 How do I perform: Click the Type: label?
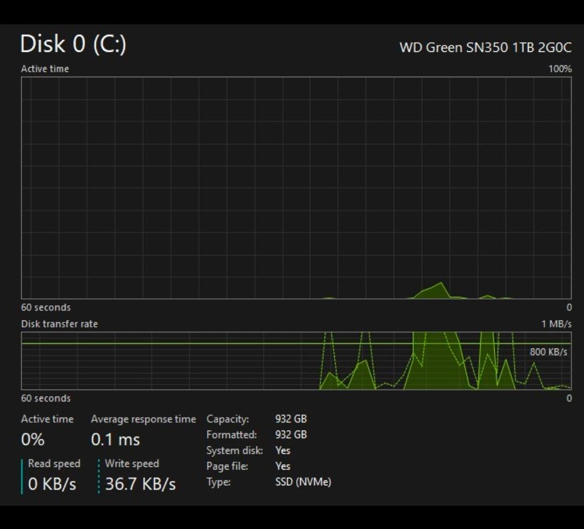[x=218, y=483]
